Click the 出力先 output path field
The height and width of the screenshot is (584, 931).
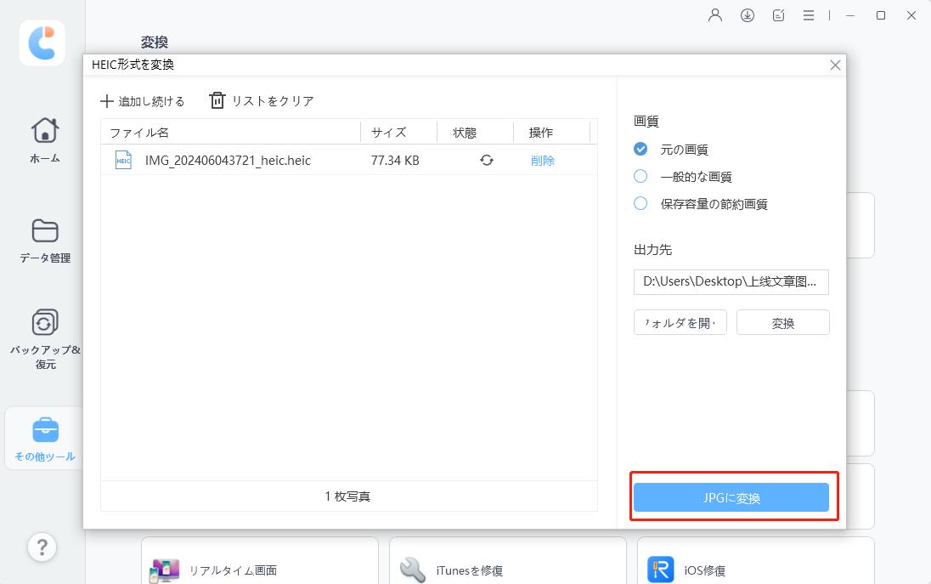pos(731,281)
